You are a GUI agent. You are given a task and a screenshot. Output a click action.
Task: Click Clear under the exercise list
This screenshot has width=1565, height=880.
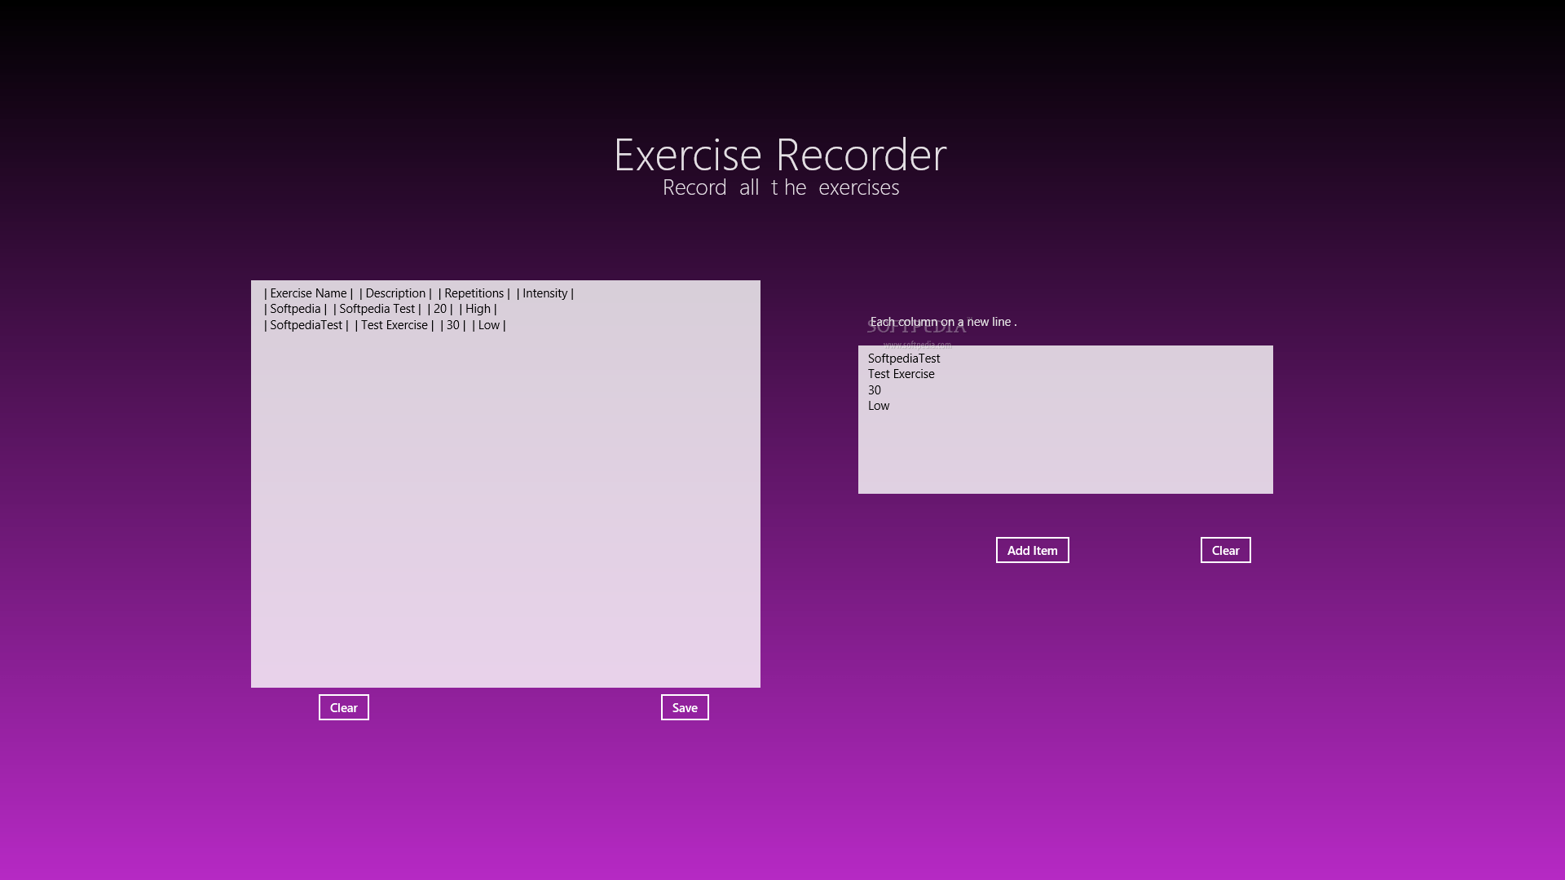(343, 707)
